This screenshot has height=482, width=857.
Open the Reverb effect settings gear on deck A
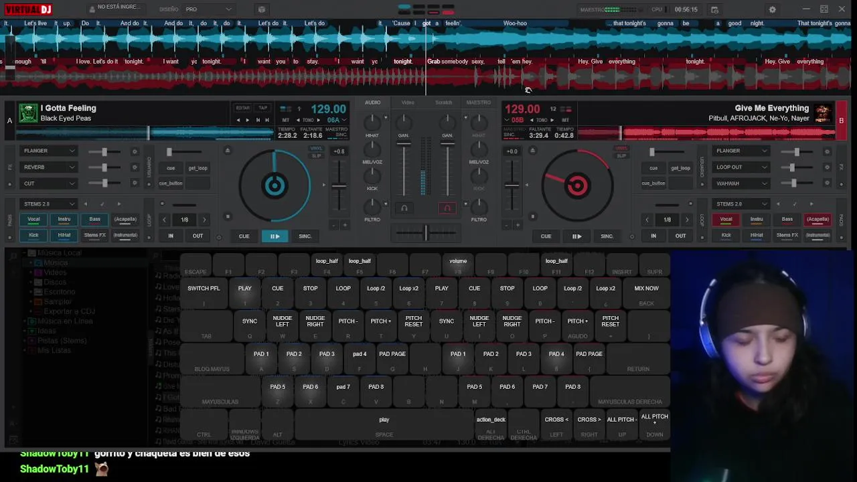(x=135, y=167)
